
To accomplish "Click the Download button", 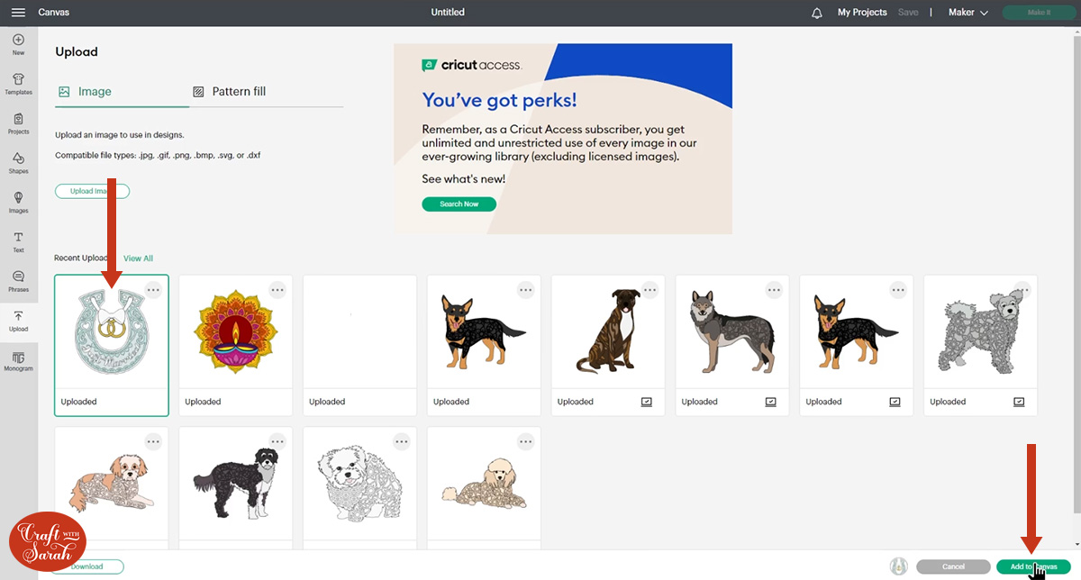I will (x=87, y=566).
